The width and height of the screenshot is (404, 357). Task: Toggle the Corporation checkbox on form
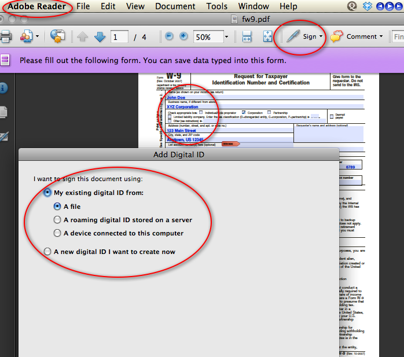[x=244, y=113]
